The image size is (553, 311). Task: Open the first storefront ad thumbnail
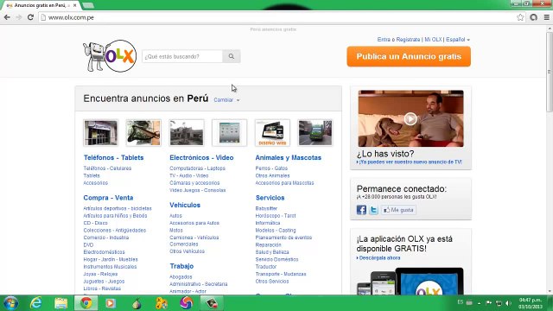tap(100, 133)
